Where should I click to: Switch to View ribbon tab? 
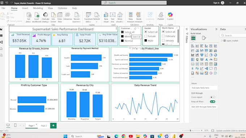50,8
